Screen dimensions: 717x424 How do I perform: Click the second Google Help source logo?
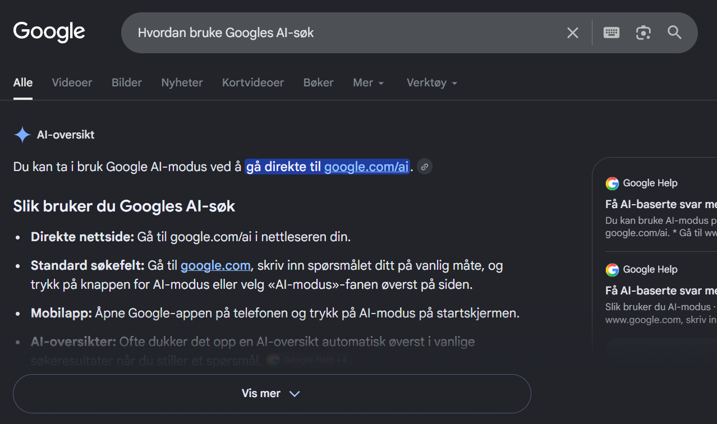[612, 270]
